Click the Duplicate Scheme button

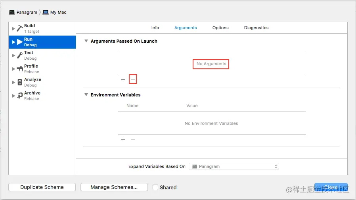point(42,187)
